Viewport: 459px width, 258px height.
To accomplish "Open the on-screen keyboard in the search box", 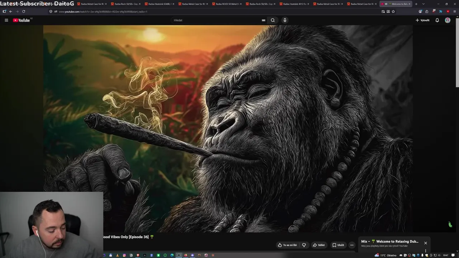I will [264, 20].
